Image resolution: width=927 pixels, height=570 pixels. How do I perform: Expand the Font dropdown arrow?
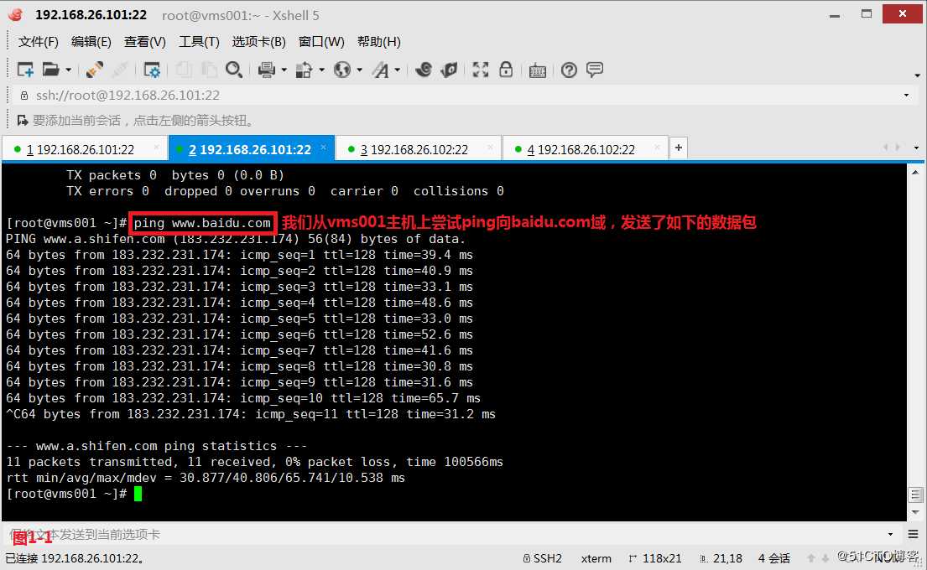398,70
